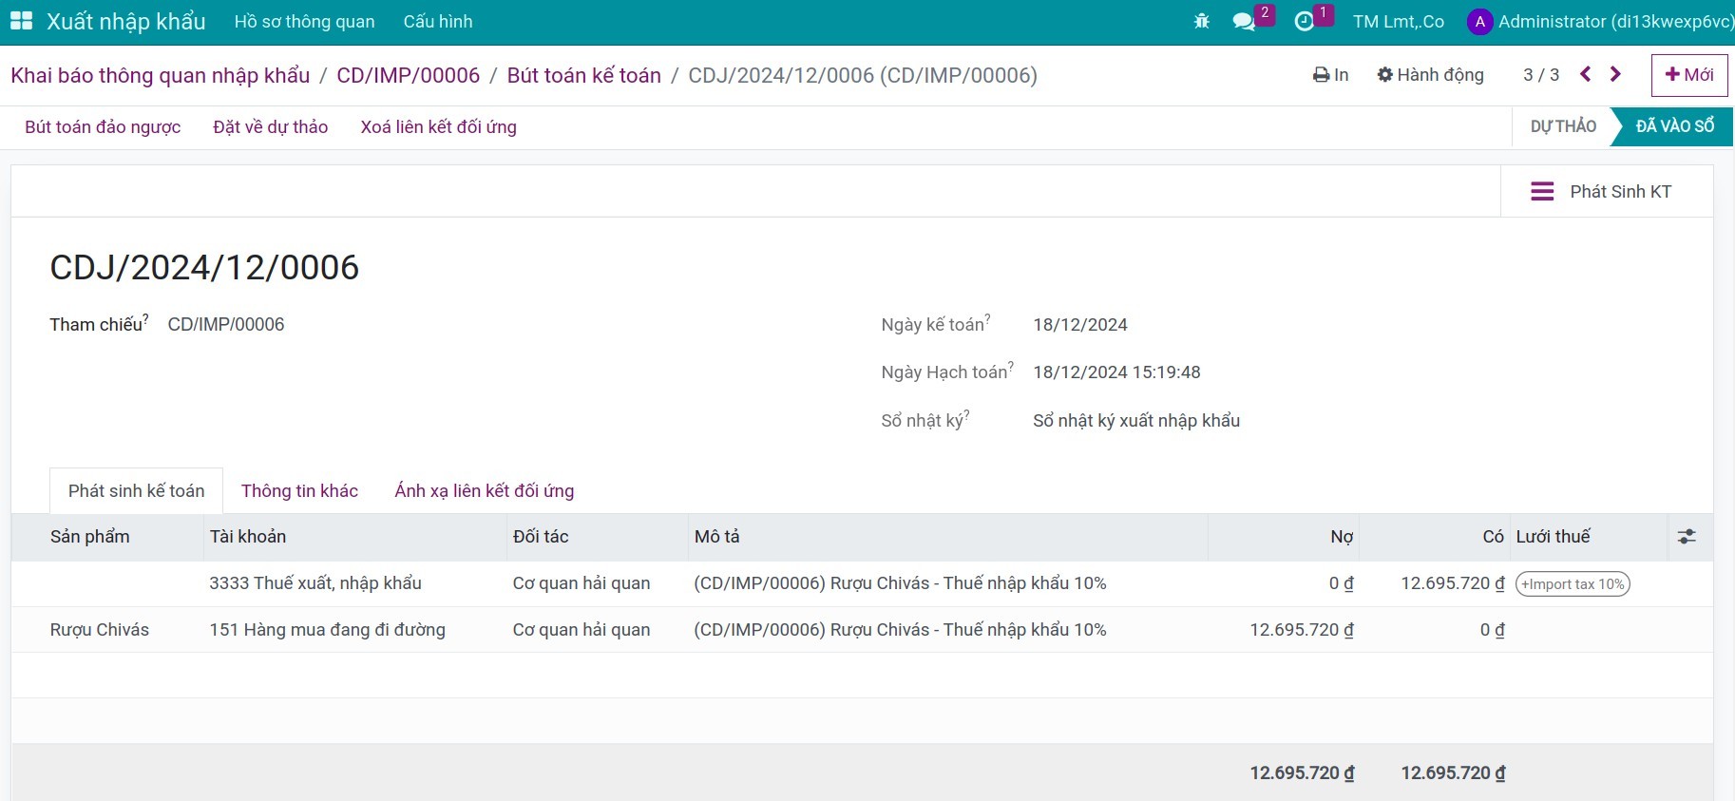This screenshot has height=801, width=1735.
Task: Click the Đặt về dự thảo button
Action: pyautogui.click(x=270, y=127)
